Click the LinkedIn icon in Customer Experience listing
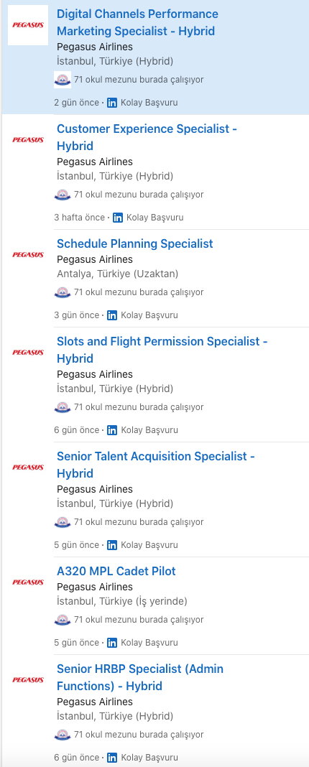Viewport: 309px width, 767px height. (x=118, y=218)
